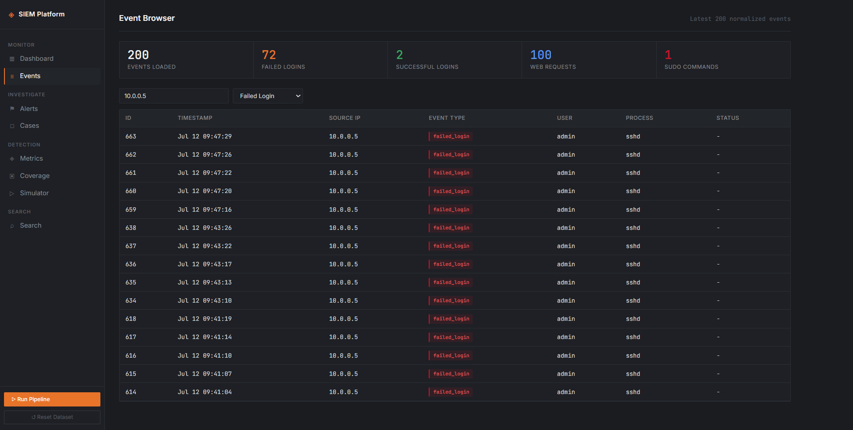The image size is (853, 430).
Task: Click timestamp Jul 12 09:47:22
Action: click(205, 173)
